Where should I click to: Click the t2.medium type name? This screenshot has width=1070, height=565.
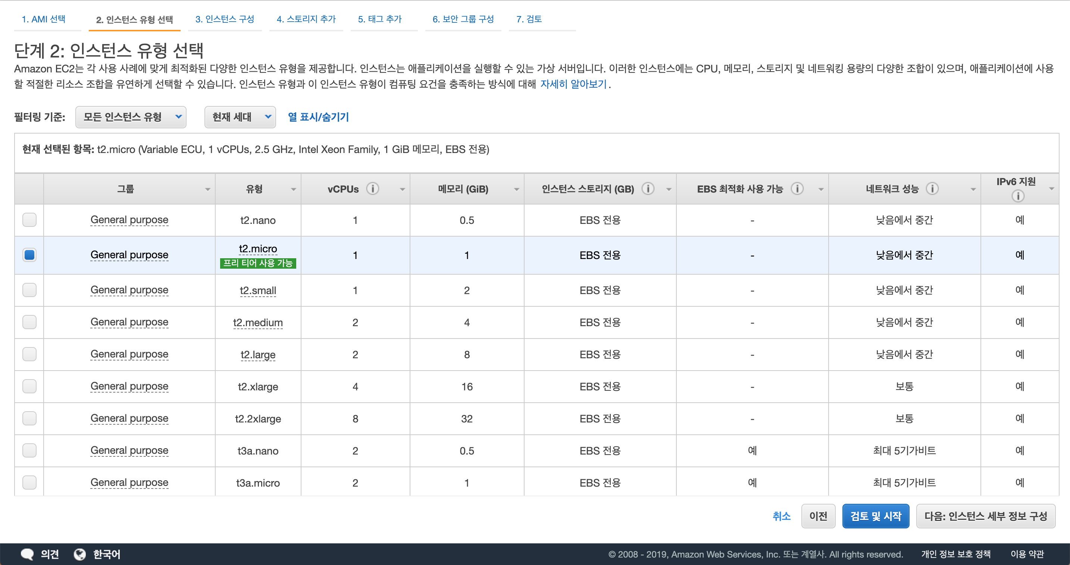257,323
